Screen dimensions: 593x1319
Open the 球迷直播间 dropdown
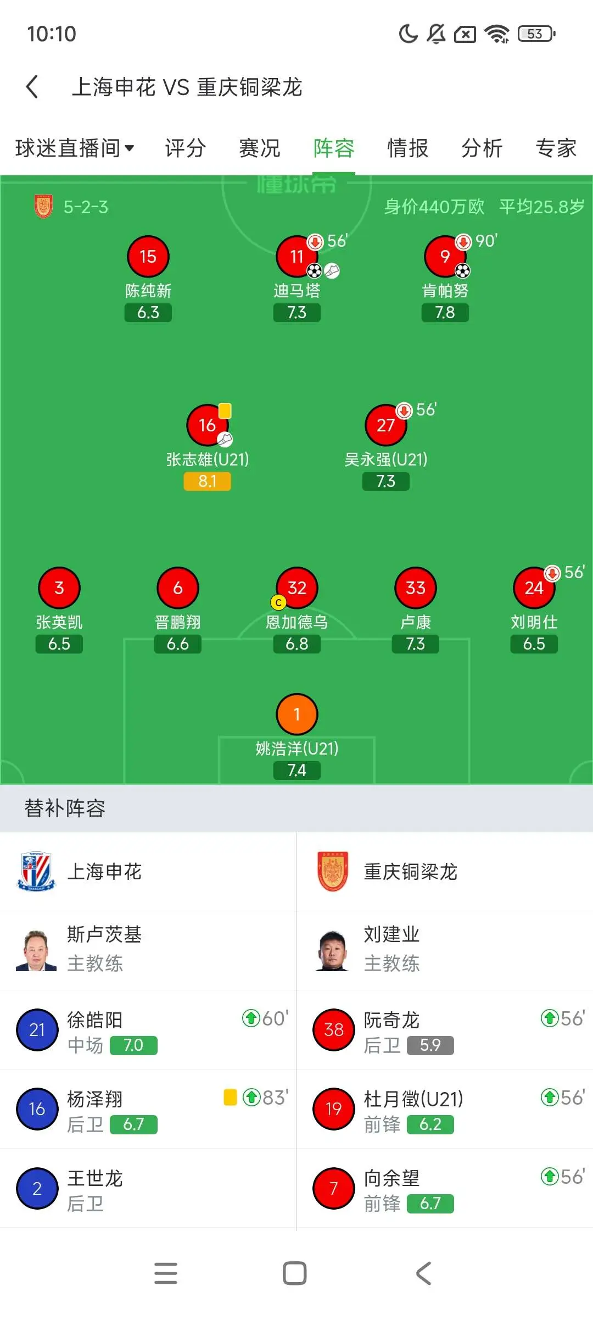click(x=75, y=148)
